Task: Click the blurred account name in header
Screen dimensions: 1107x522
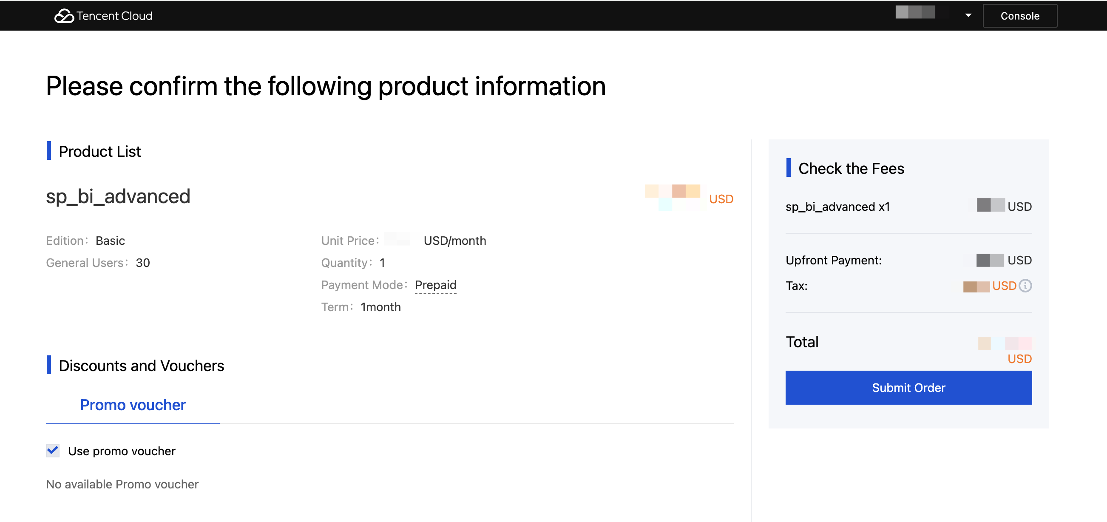Action: click(x=915, y=12)
